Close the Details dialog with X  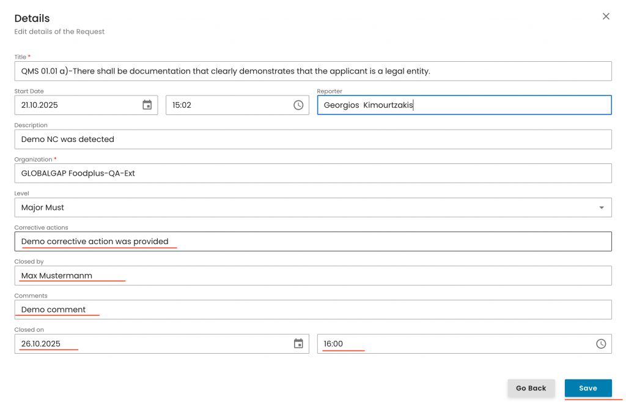pyautogui.click(x=606, y=17)
